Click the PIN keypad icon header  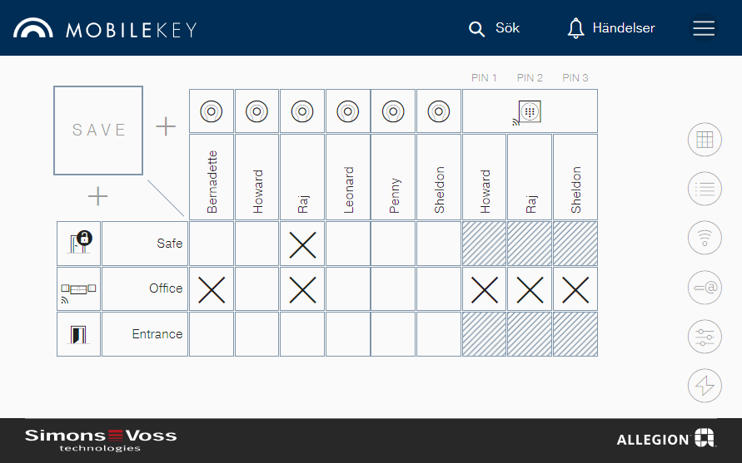coord(530,111)
